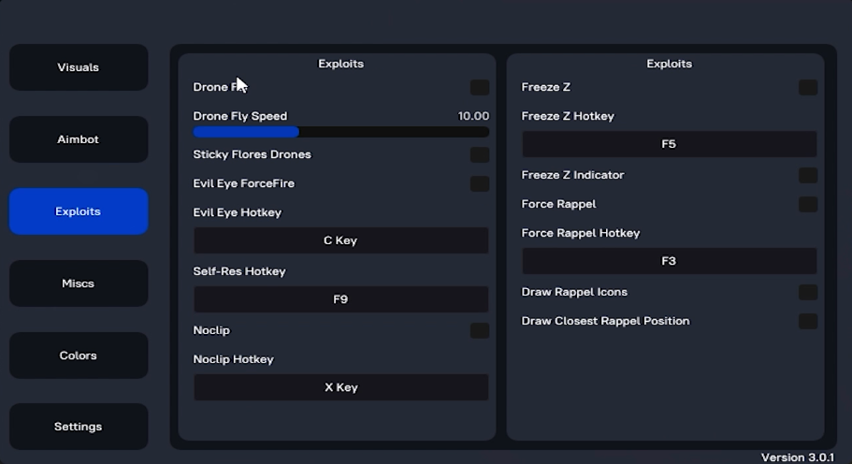Click the Evil Eye Hotkey C Key button

point(340,240)
